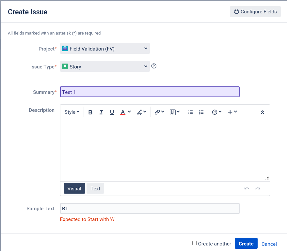Screen dimensions: 287x251
Task: Click the blue Create button
Action: coord(246,244)
